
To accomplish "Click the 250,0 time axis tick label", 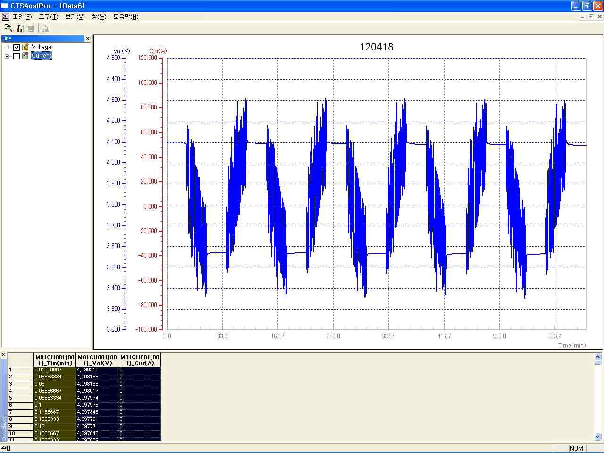I will coord(333,336).
